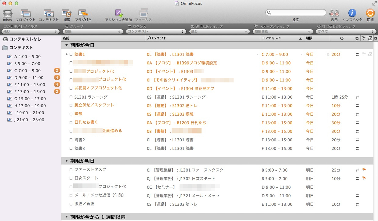Mark S1301 ランニング task complete
This screenshot has height=221, width=378.
tap(71, 97)
